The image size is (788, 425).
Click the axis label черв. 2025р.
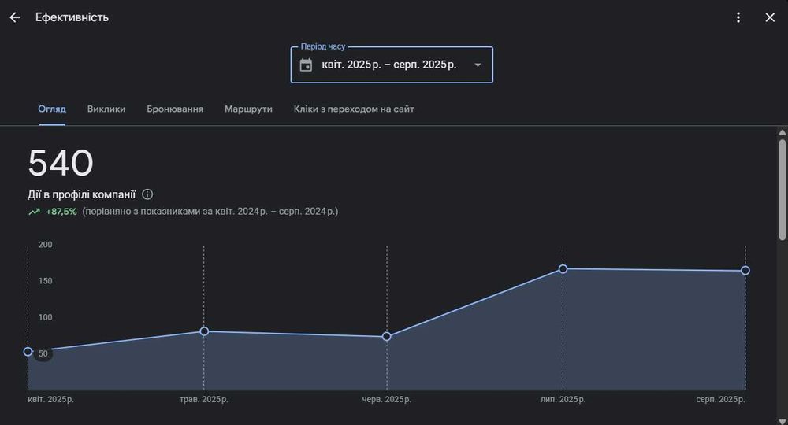386,399
